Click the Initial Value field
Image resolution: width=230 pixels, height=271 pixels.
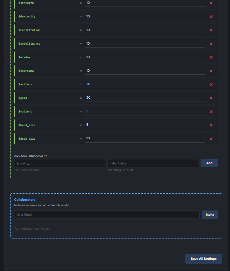153,163
